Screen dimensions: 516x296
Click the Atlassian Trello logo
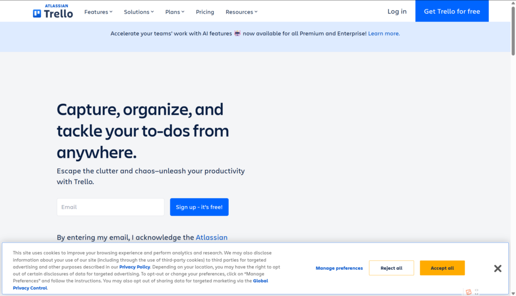pos(52,11)
